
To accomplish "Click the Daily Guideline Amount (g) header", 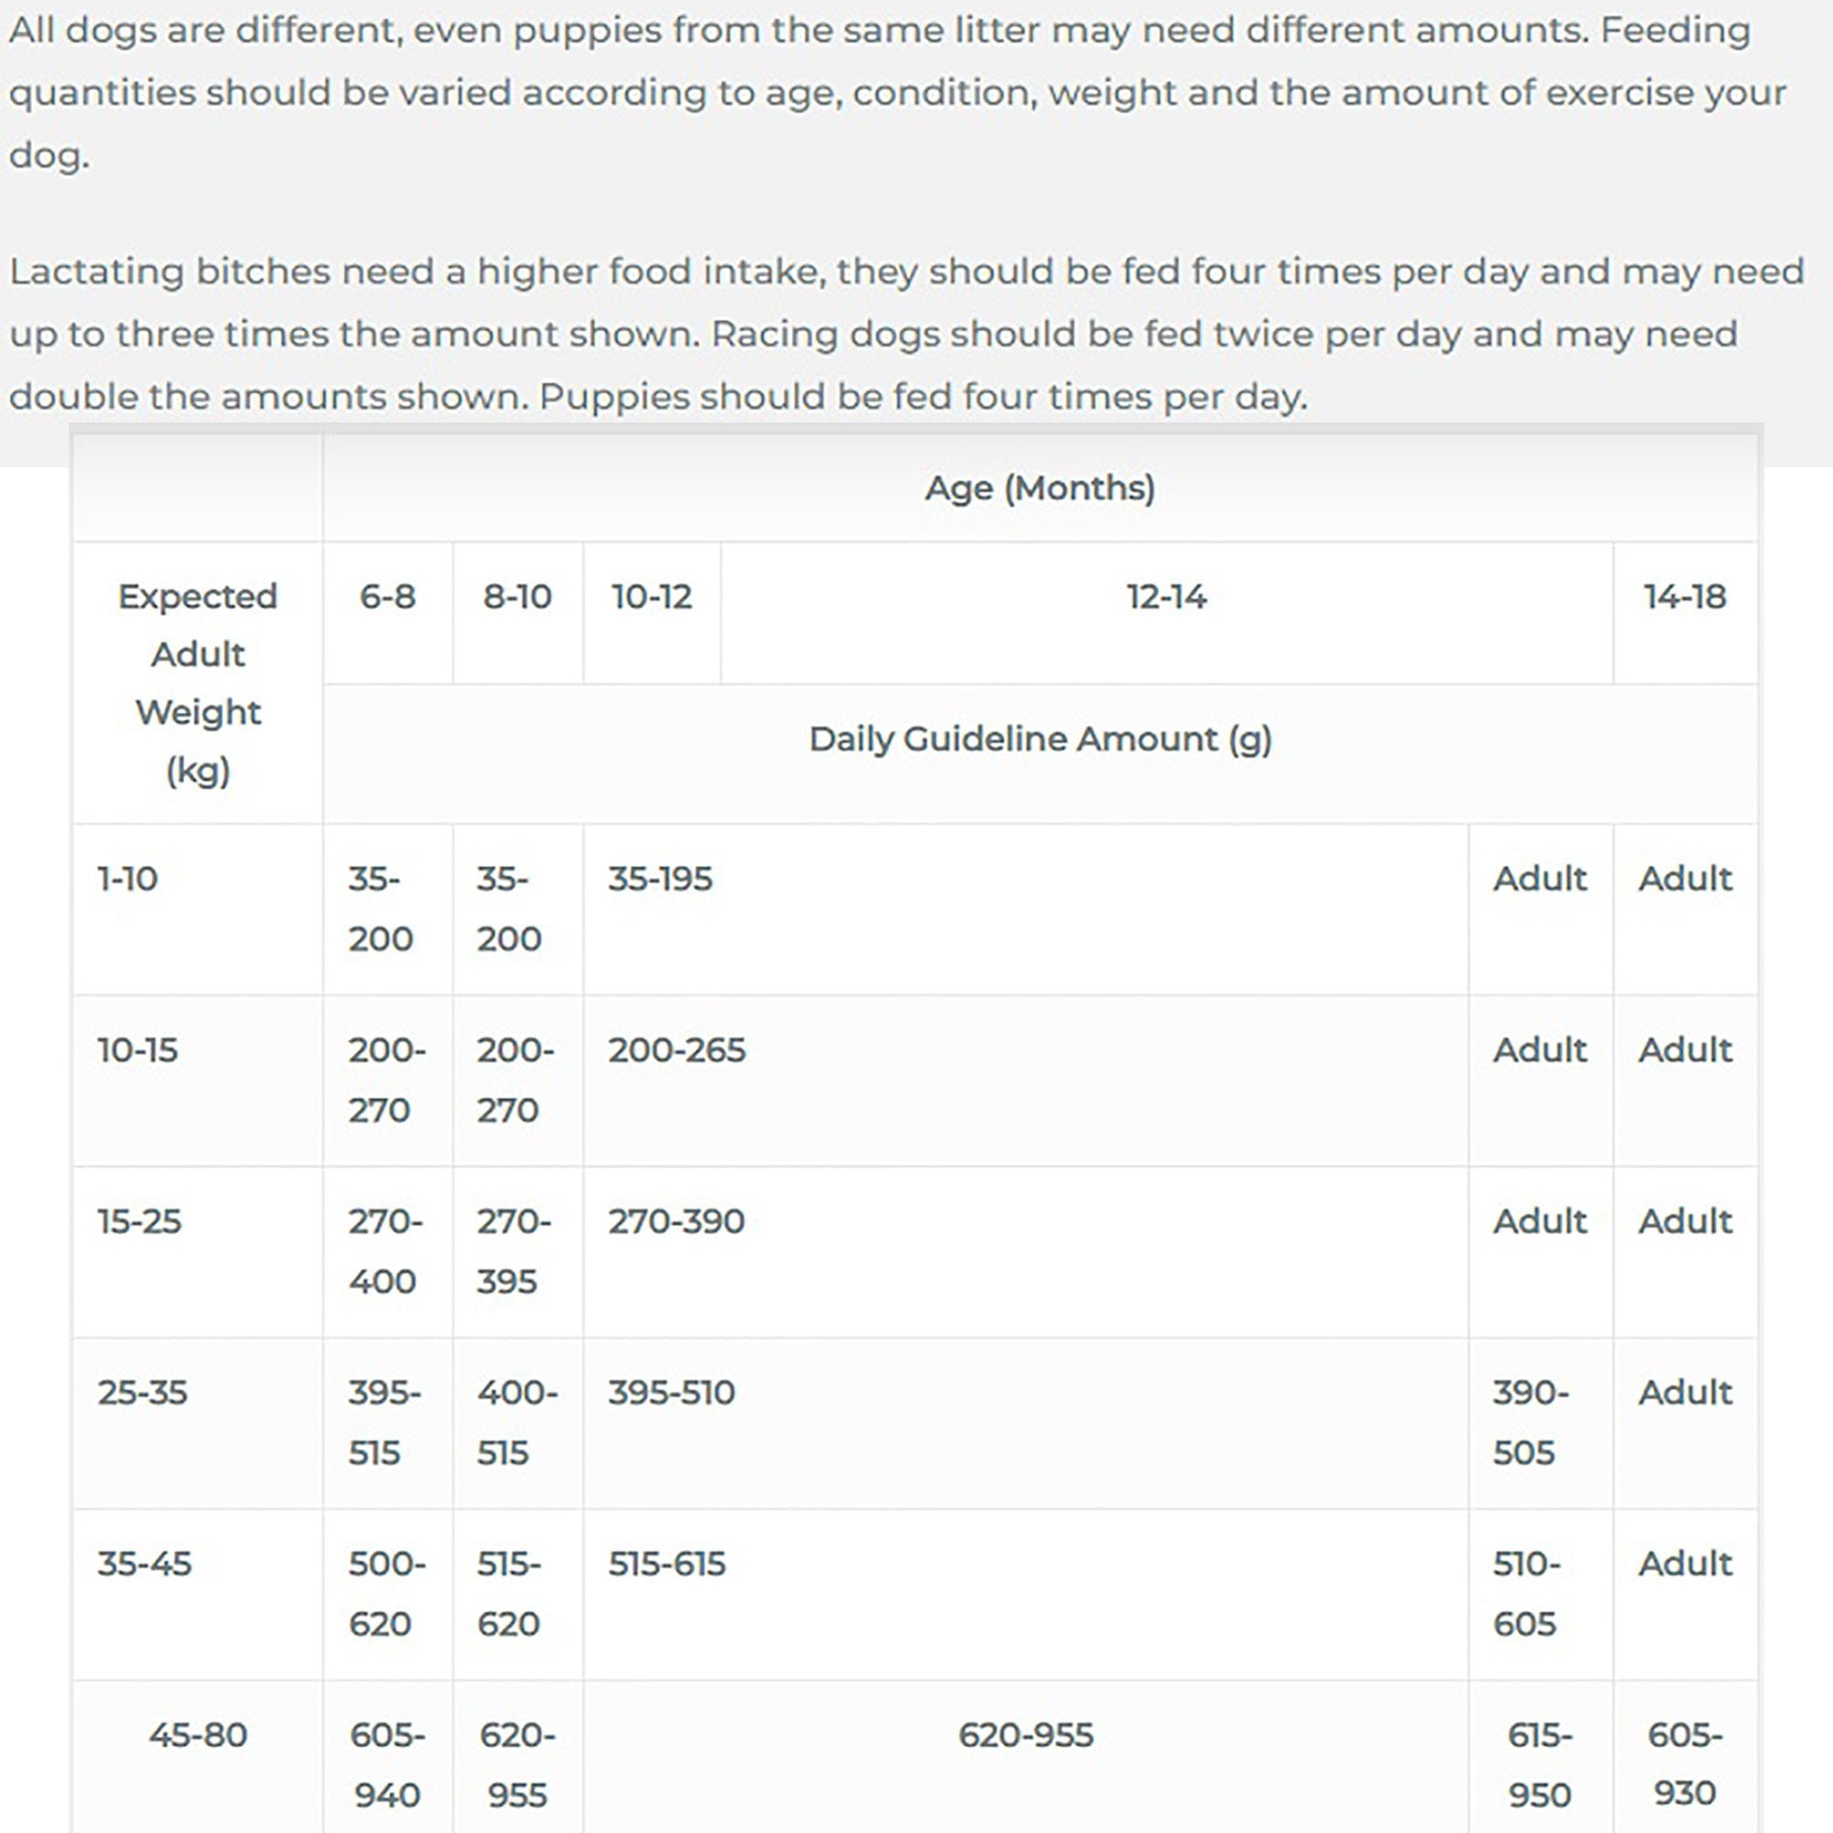I will 1040,739.
